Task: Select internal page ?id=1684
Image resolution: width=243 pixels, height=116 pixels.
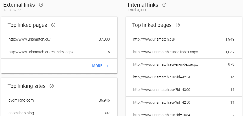Action: click(184, 113)
